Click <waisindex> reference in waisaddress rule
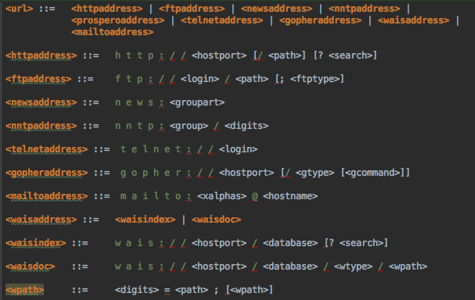Image resolution: width=475 pixels, height=300 pixels. coord(145,220)
